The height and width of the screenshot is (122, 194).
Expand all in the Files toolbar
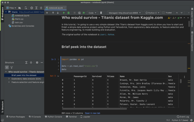coord(36,8)
